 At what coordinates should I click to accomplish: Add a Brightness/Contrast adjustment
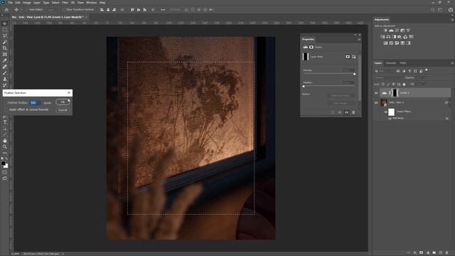[385, 30]
